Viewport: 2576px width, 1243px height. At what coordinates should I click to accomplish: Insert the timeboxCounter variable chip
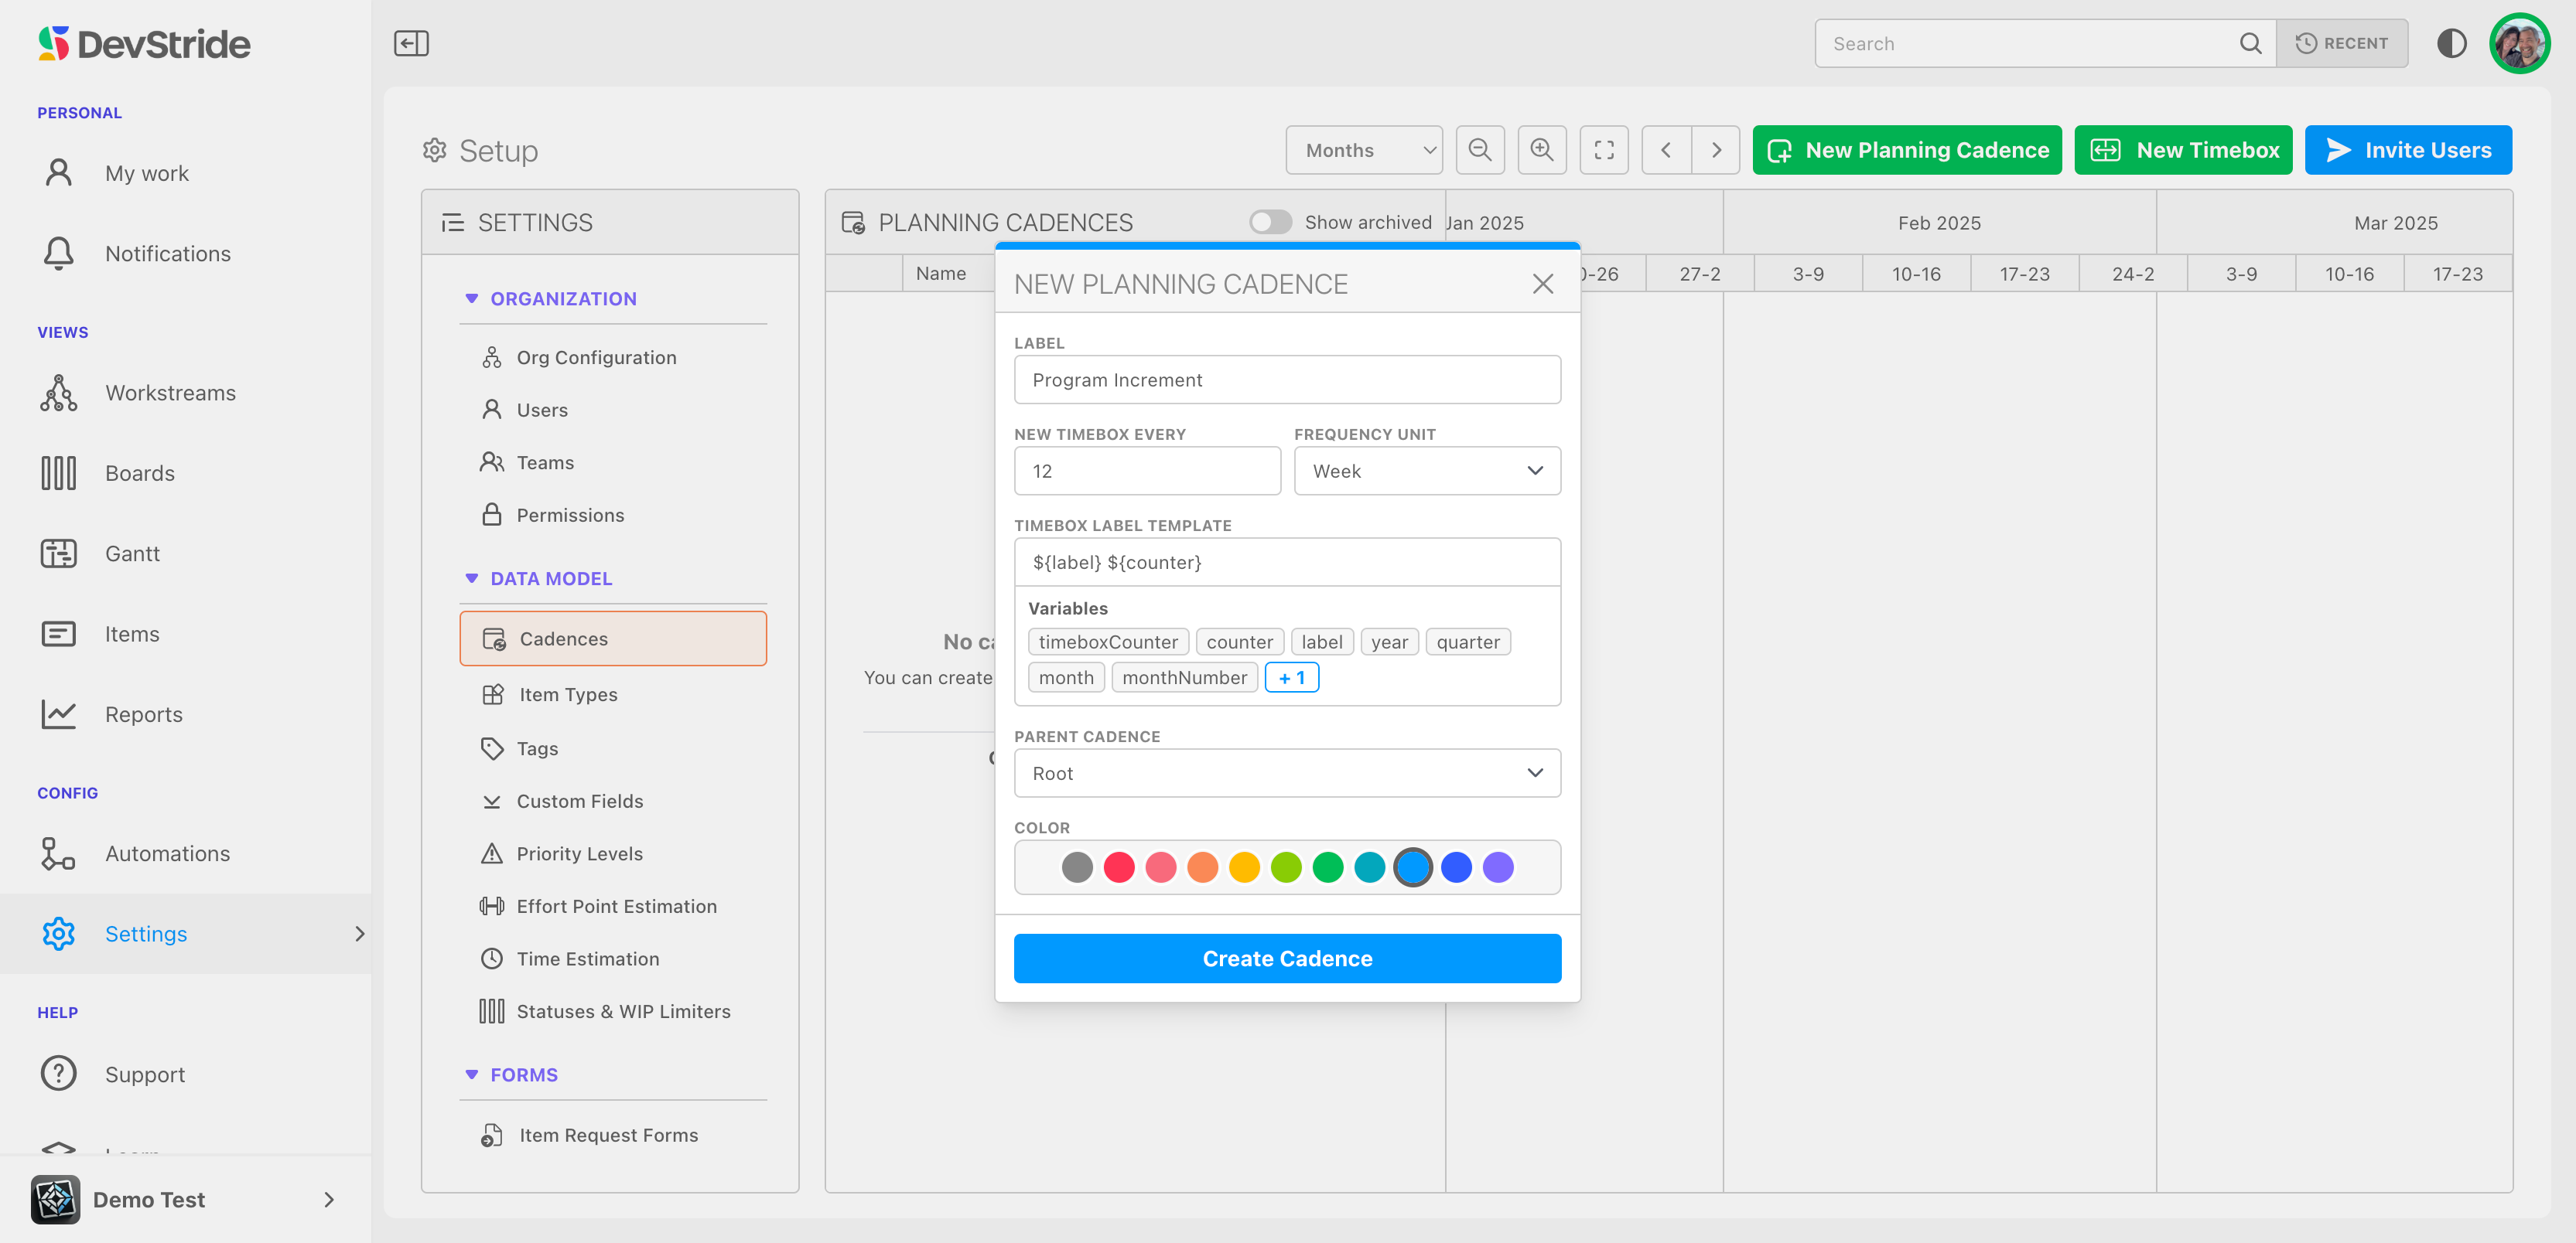pyautogui.click(x=1107, y=642)
